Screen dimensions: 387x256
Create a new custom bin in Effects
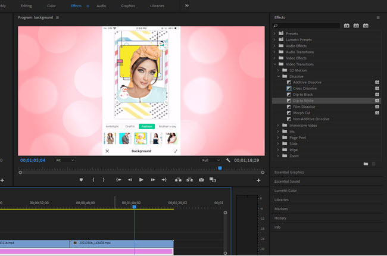366,164
